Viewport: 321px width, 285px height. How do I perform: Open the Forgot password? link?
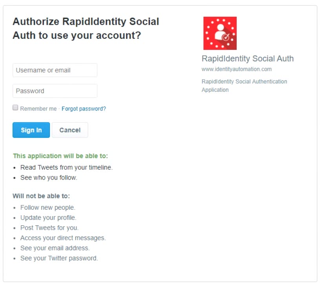[x=84, y=109]
